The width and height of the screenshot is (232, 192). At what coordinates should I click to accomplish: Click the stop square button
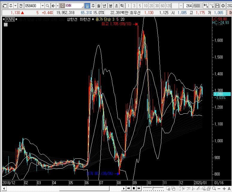(134, 188)
